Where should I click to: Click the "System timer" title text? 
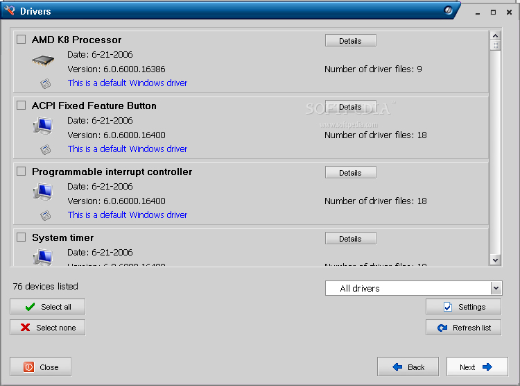[62, 238]
